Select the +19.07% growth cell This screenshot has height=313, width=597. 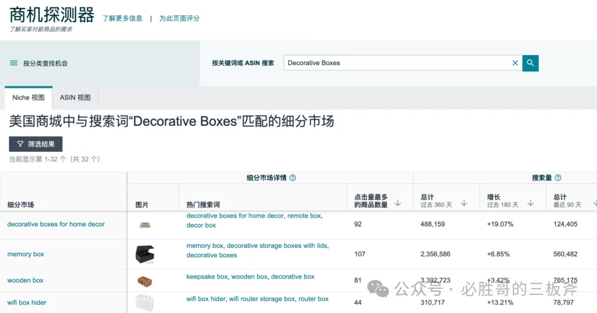[x=500, y=224]
